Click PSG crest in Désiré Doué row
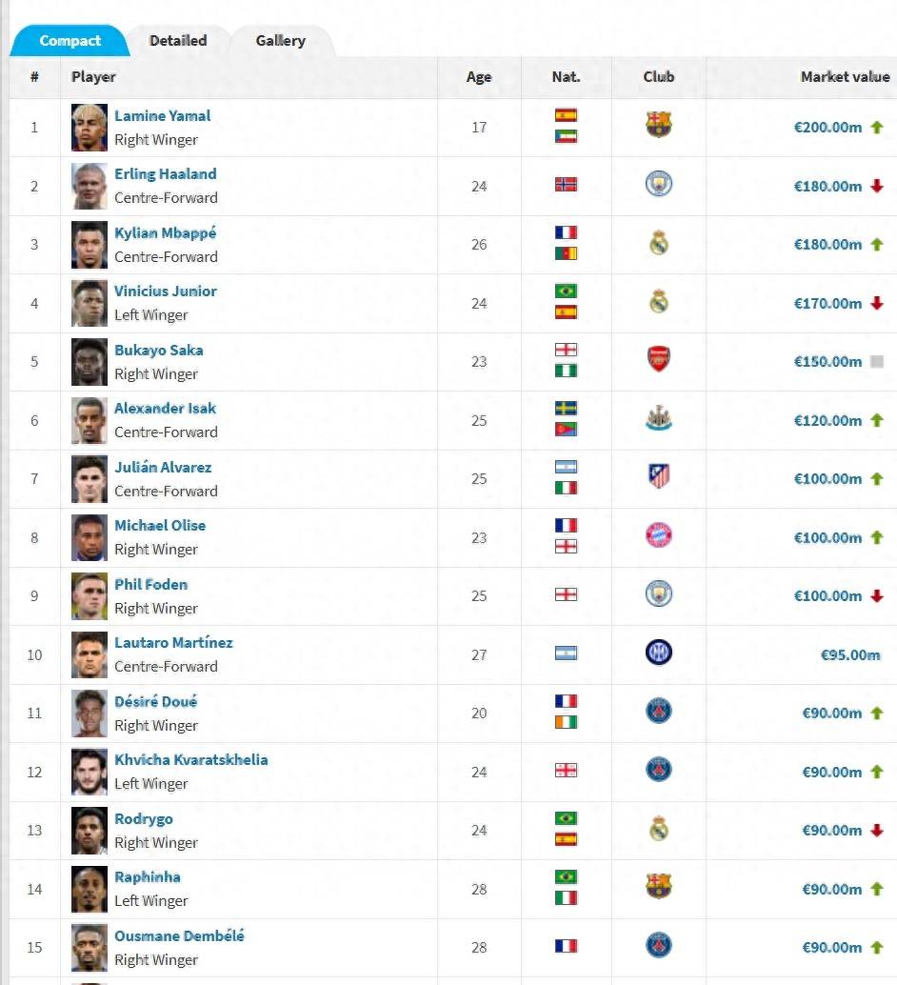Image resolution: width=897 pixels, height=985 pixels. click(658, 712)
